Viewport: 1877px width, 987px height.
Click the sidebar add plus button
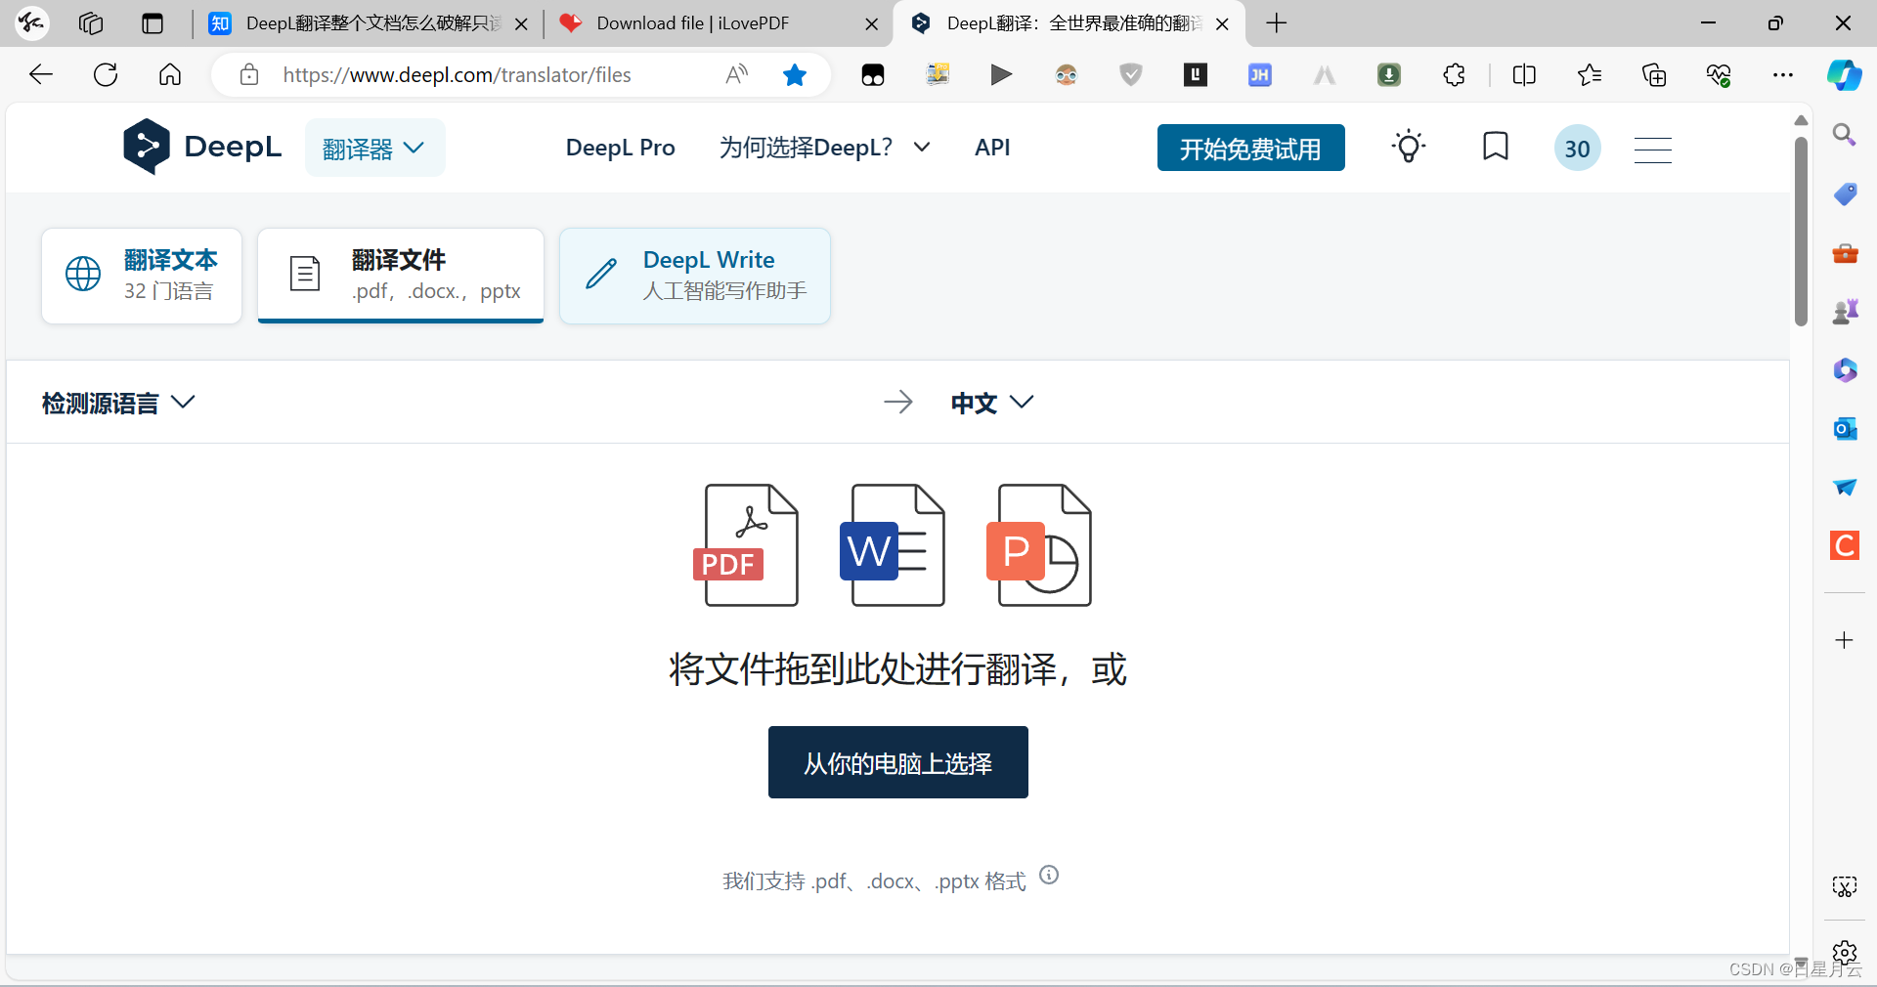click(1845, 640)
